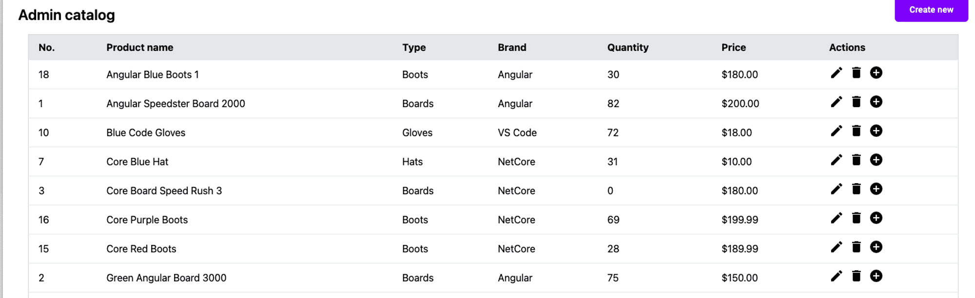Click the Price column header
Viewport: 975px width, 298px height.
tap(733, 48)
